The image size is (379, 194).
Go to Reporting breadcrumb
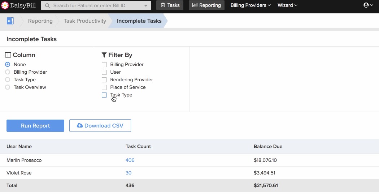point(40,21)
